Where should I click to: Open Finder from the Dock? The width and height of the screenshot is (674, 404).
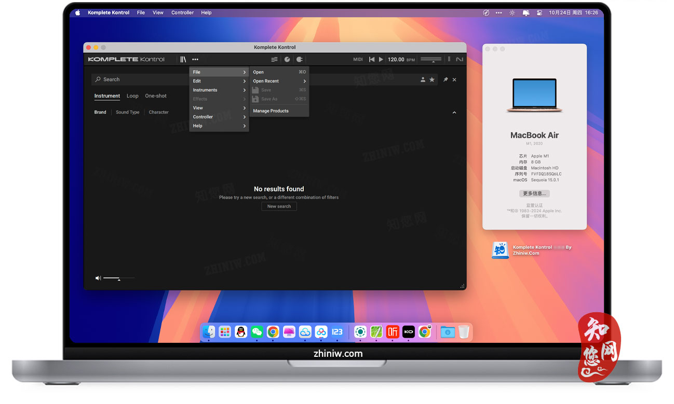209,331
